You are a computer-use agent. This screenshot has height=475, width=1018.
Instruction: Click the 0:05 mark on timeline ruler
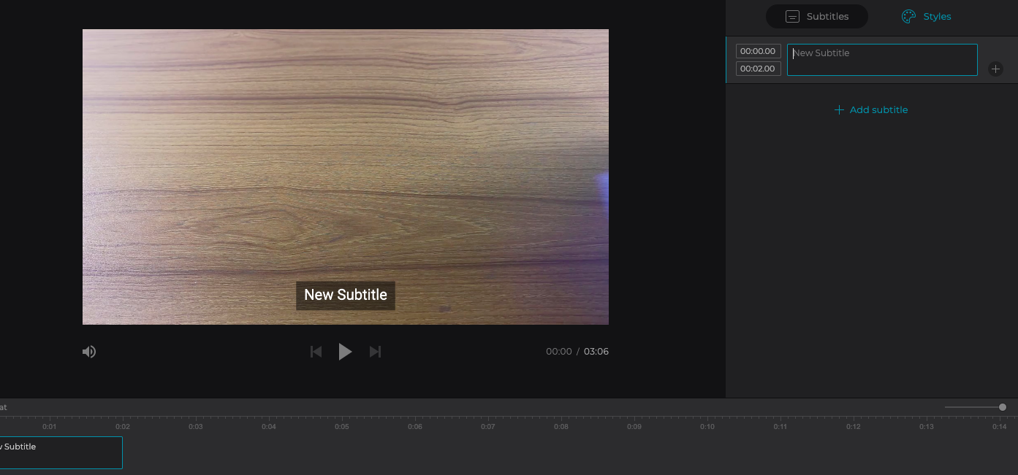tap(342, 426)
